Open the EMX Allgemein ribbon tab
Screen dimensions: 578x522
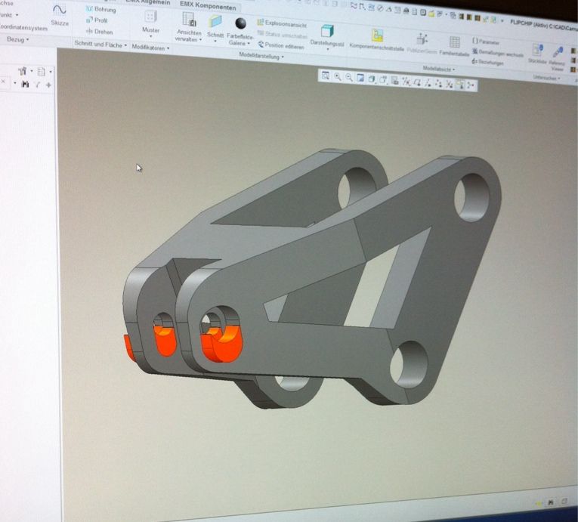(148, 3)
